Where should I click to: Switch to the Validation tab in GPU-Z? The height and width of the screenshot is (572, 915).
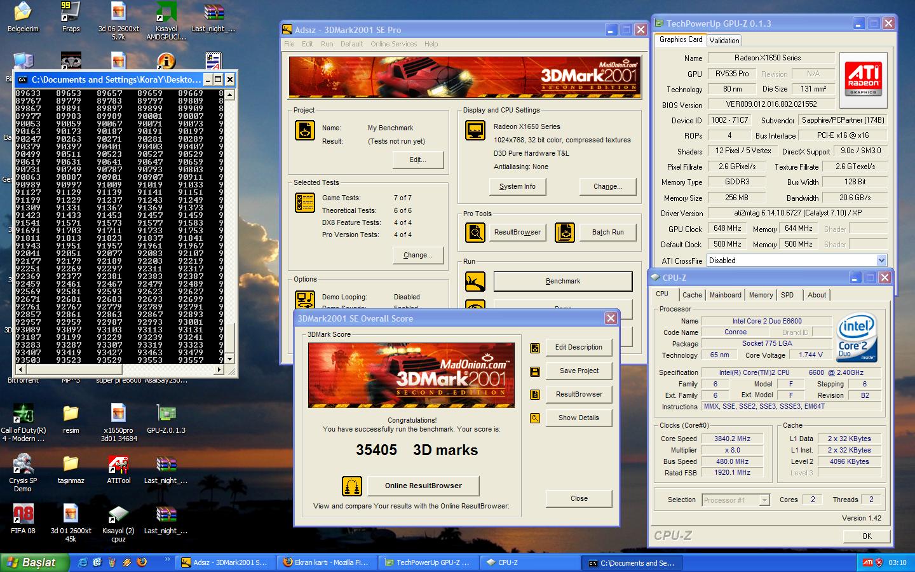pyautogui.click(x=724, y=40)
